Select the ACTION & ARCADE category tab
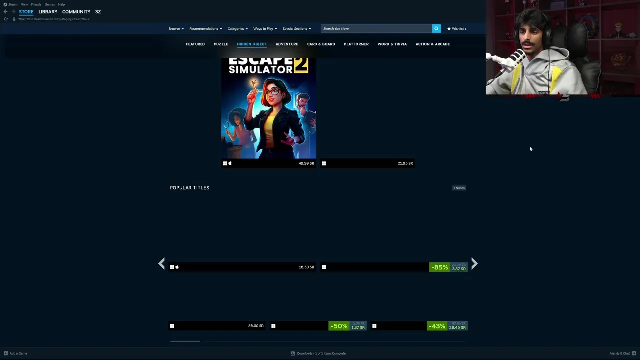The image size is (640, 360). point(433,44)
